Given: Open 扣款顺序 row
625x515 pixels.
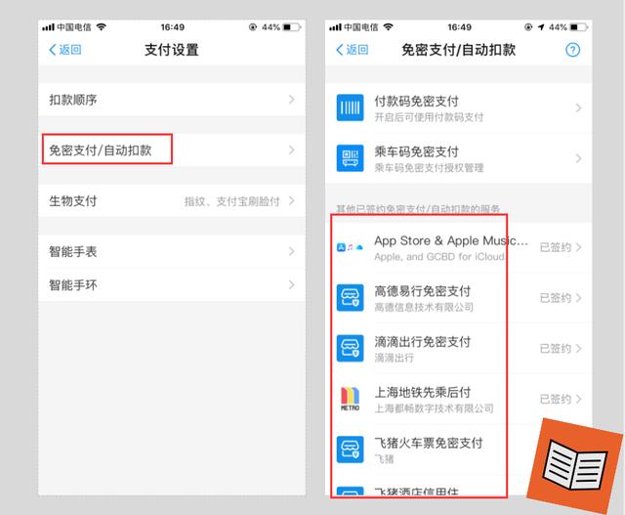Looking at the screenshot, I should [x=172, y=100].
